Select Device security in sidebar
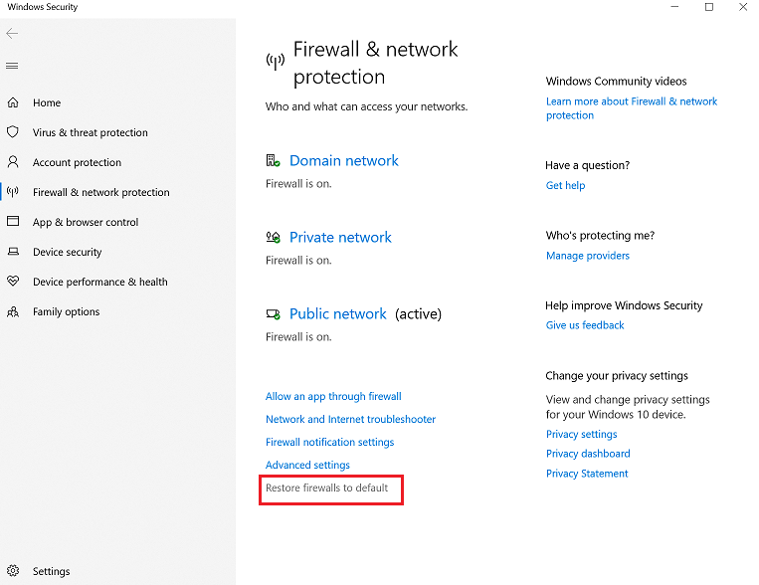This screenshot has width=759, height=585. [x=67, y=252]
